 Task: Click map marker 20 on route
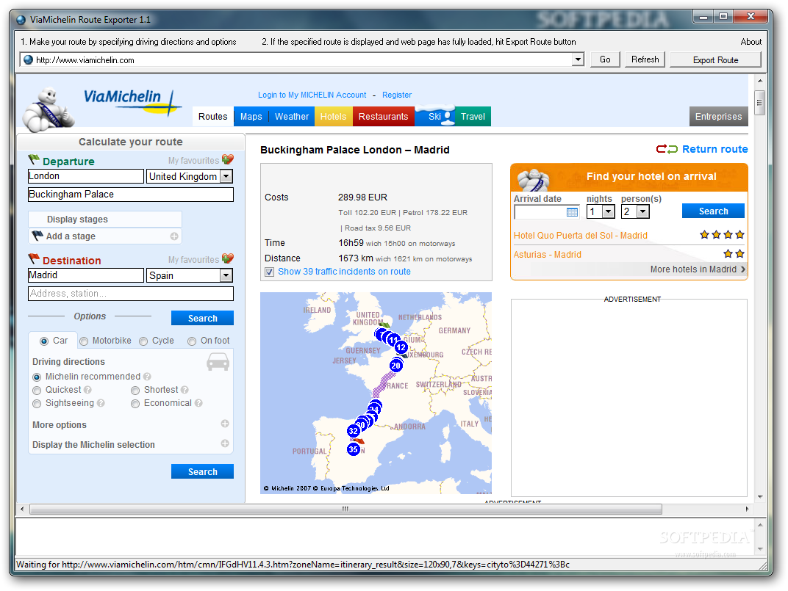click(x=396, y=366)
